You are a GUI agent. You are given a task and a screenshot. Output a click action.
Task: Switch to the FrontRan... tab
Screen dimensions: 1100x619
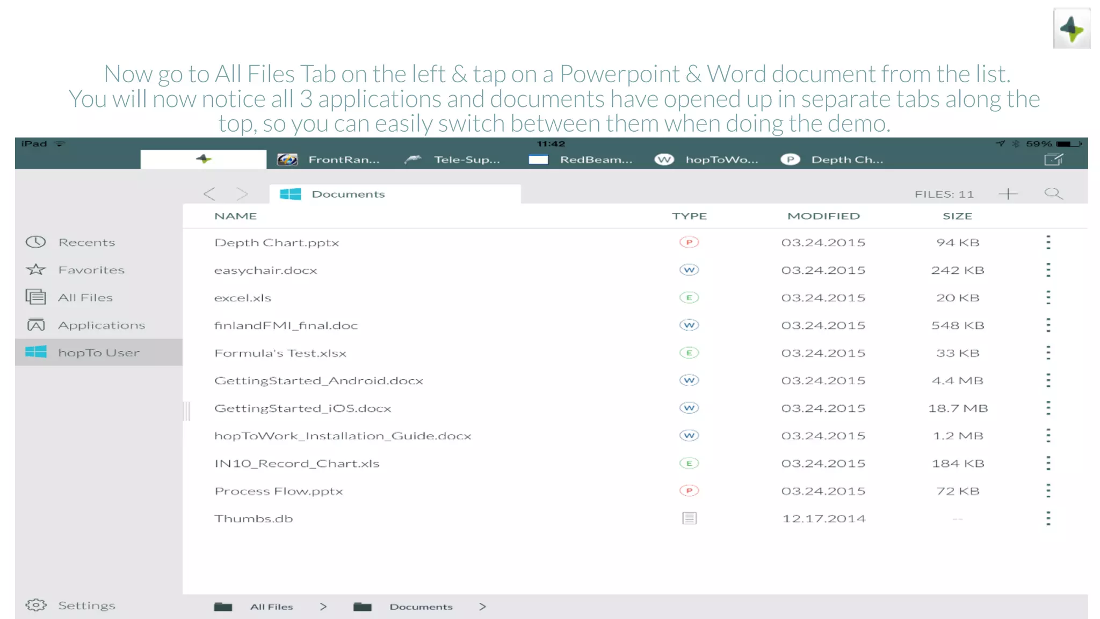(x=328, y=160)
